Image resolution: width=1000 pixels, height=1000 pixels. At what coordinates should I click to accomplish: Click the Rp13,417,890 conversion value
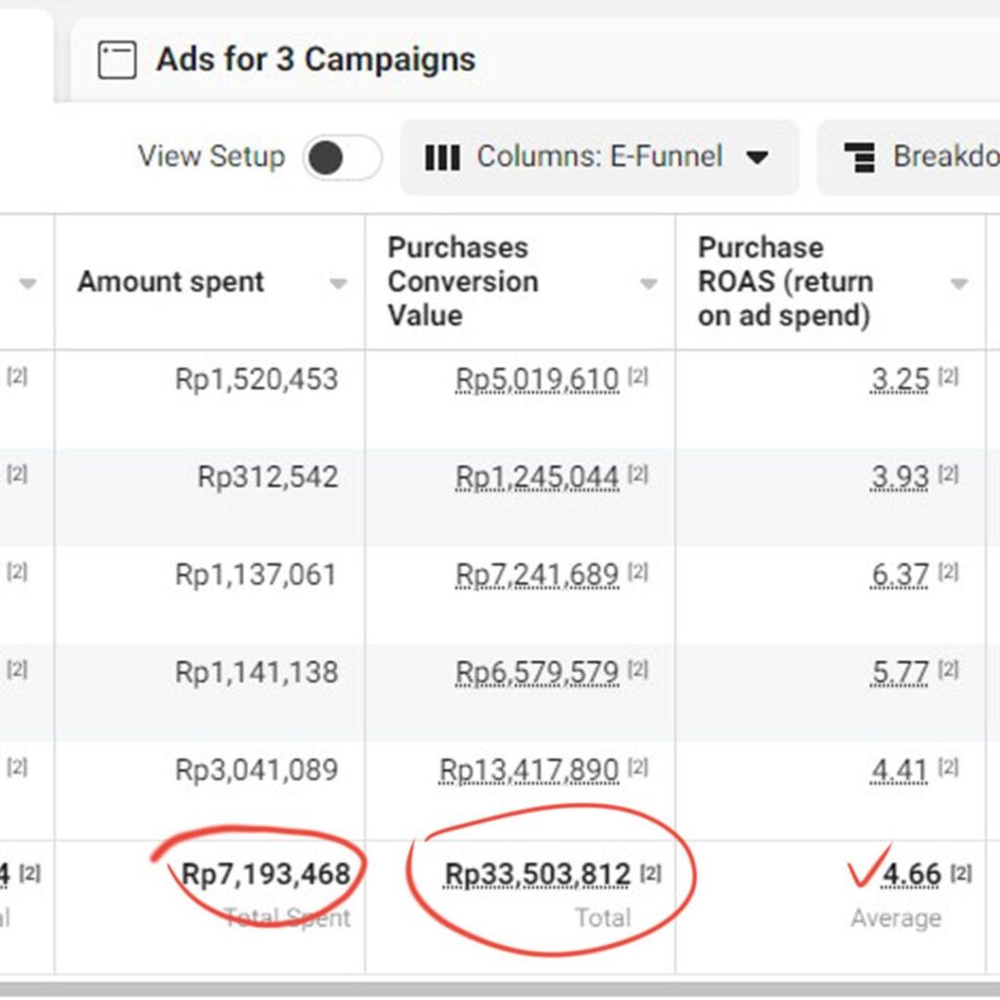529,770
